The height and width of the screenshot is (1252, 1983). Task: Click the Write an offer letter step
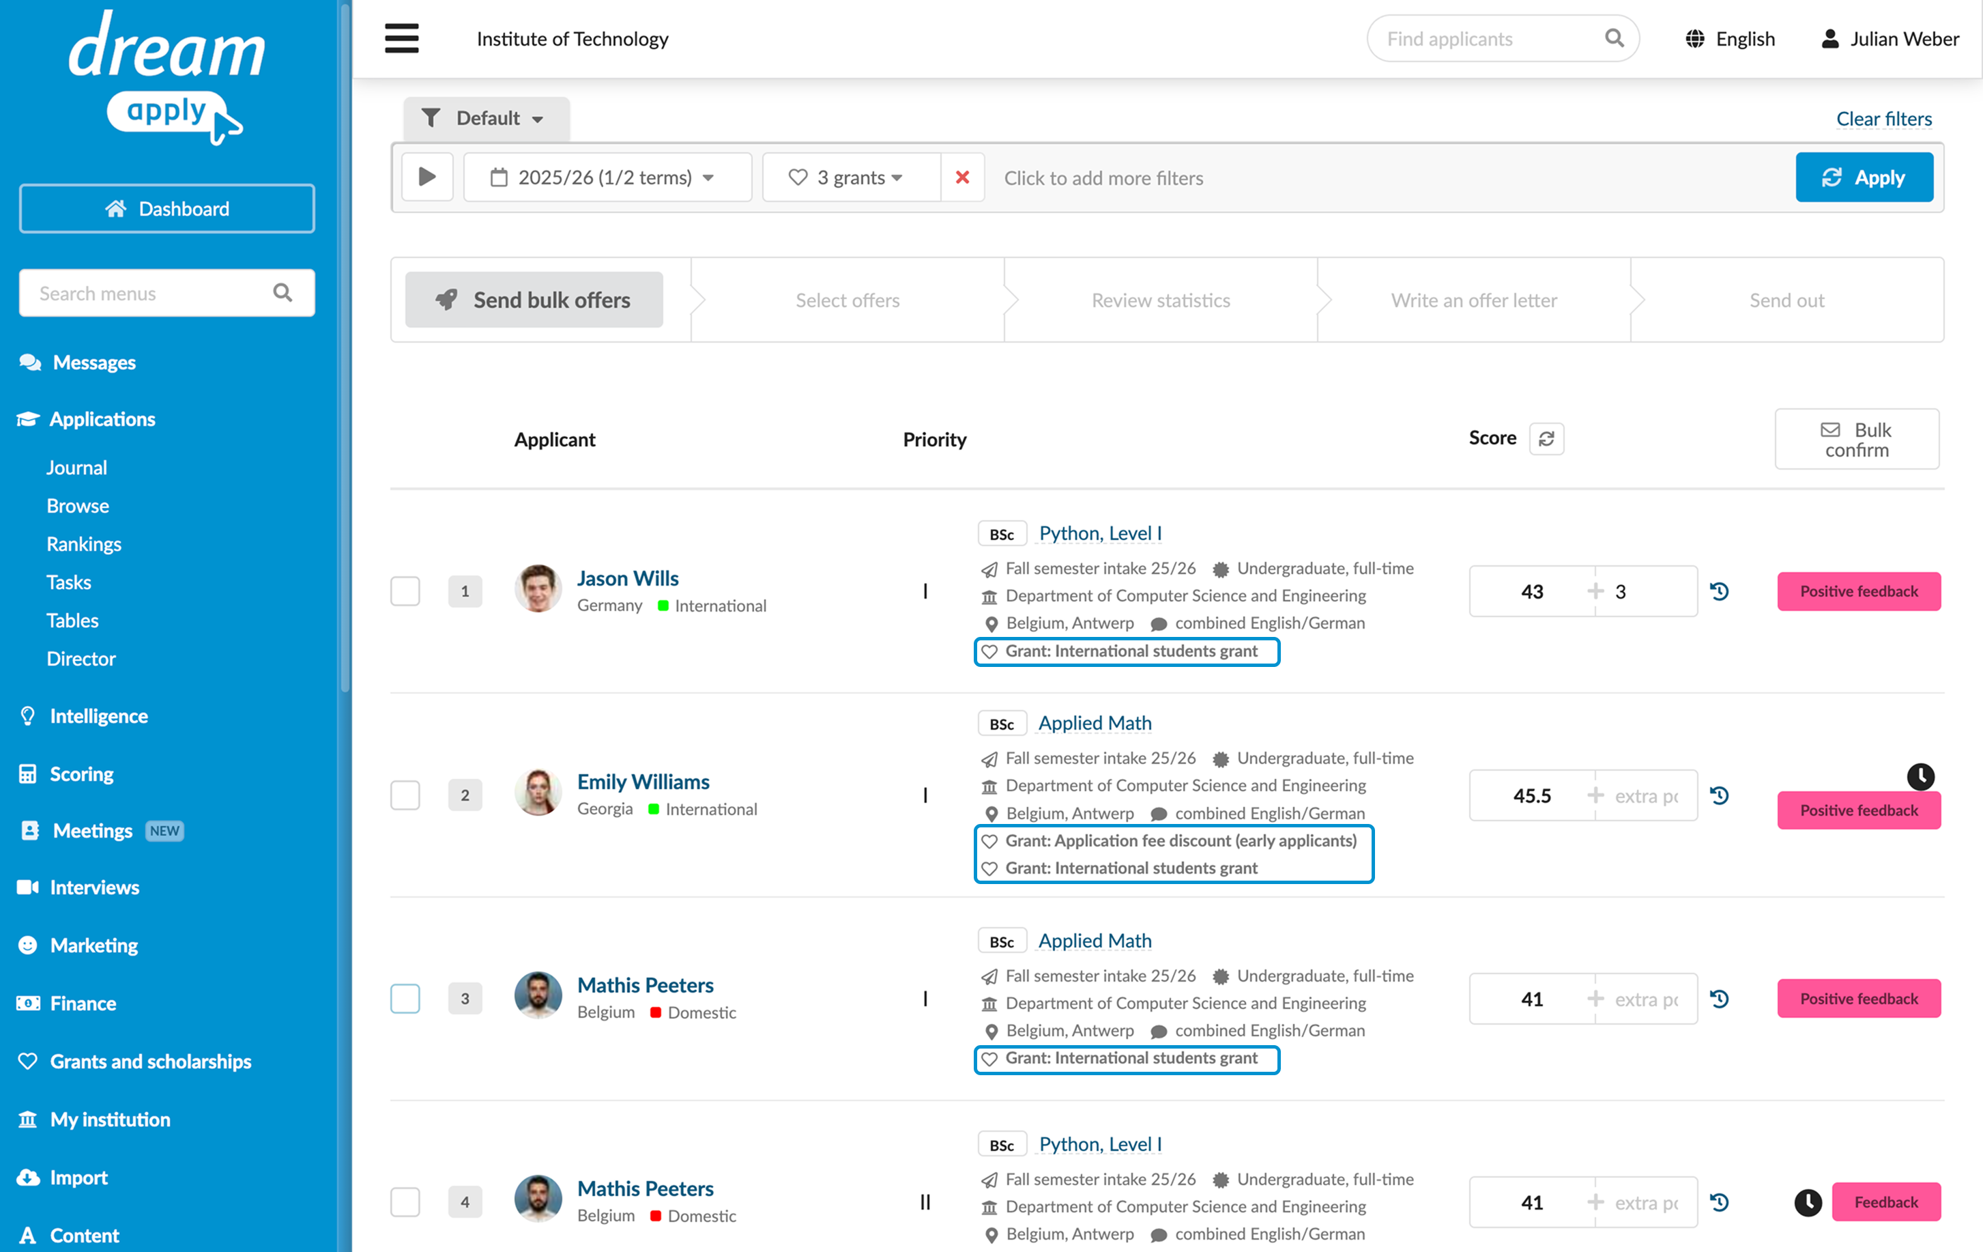pyautogui.click(x=1473, y=300)
